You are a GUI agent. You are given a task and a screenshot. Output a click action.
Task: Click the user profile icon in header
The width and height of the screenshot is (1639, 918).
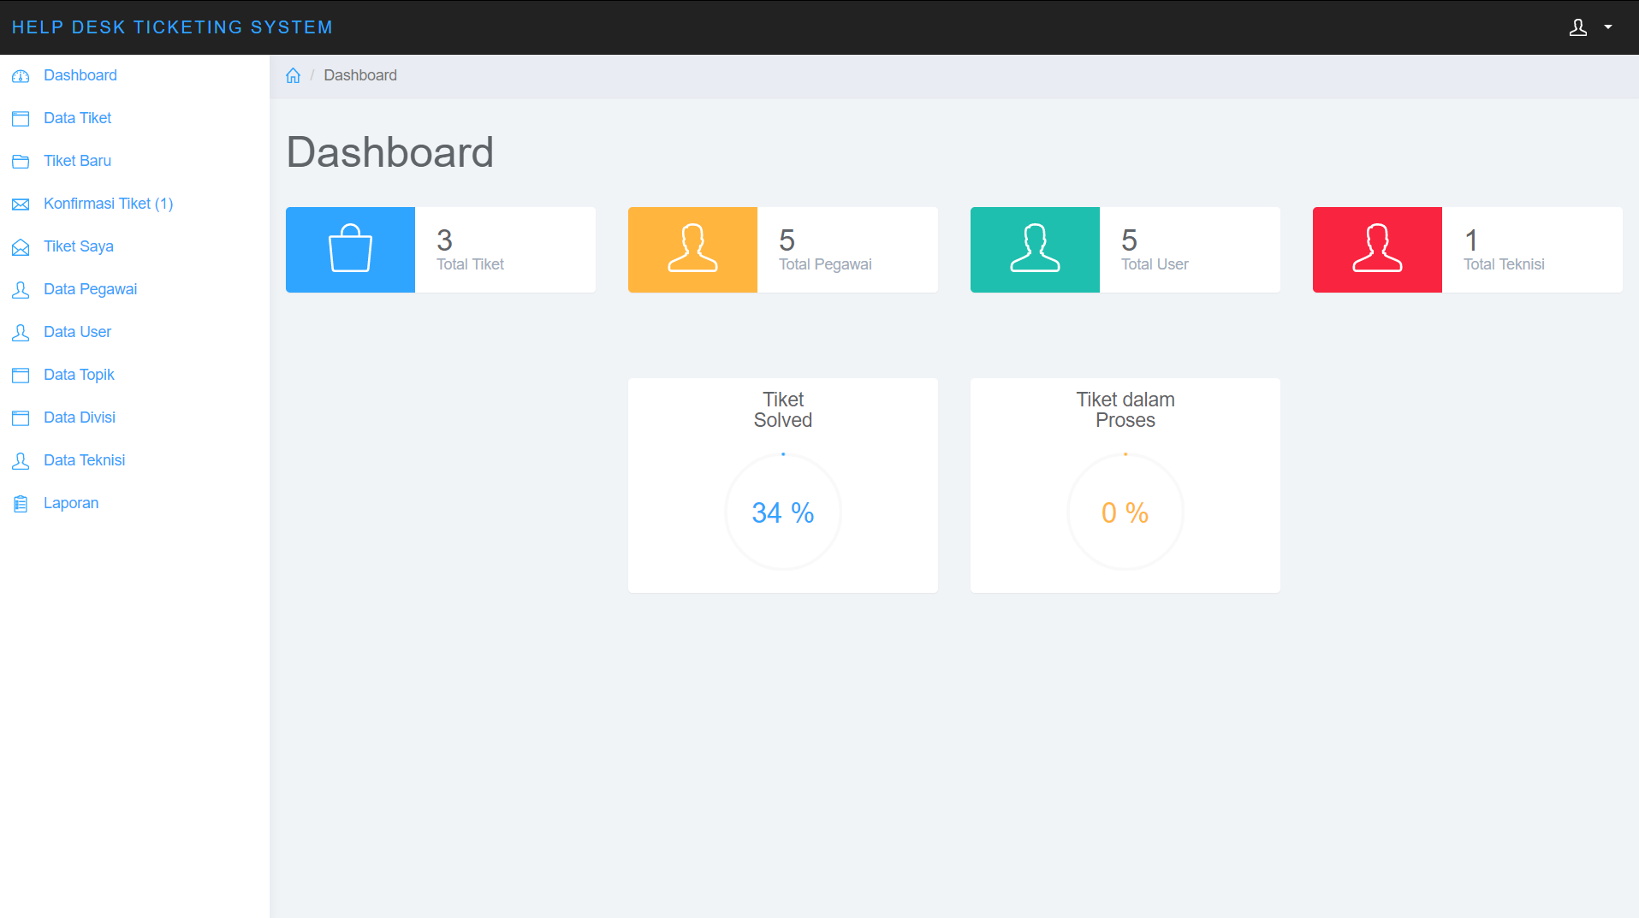coord(1577,27)
